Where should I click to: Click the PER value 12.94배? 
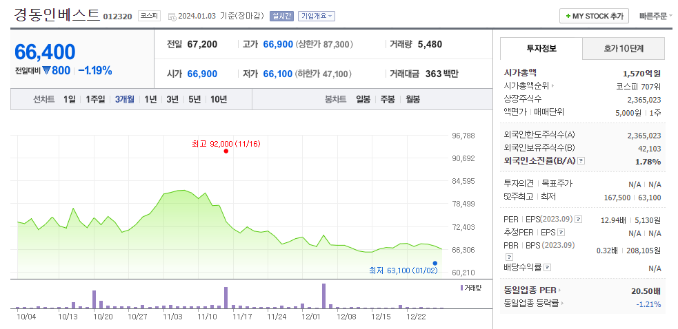(x=614, y=220)
